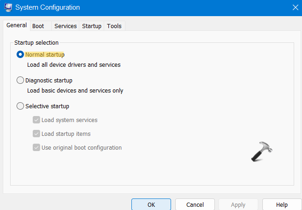Screen dimensions: 302x210
Task: Toggle the Load system services checkbox
Action: click(x=36, y=120)
